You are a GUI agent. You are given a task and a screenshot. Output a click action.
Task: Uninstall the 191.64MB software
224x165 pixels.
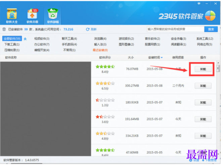[203, 119]
